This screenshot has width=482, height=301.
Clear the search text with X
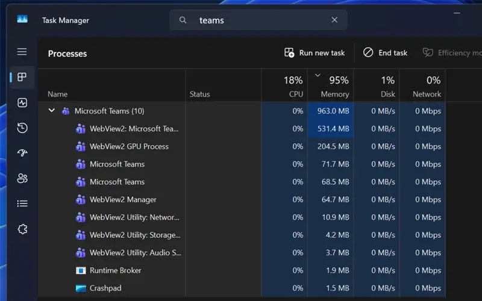point(334,20)
